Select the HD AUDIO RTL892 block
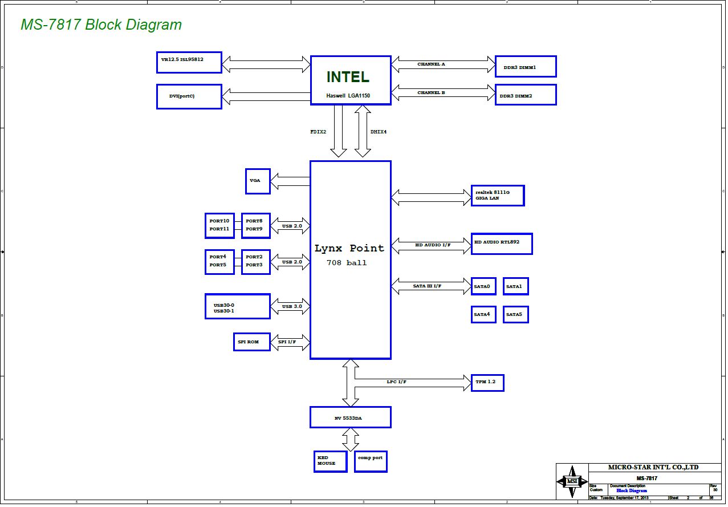728x507 pixels. coord(502,244)
